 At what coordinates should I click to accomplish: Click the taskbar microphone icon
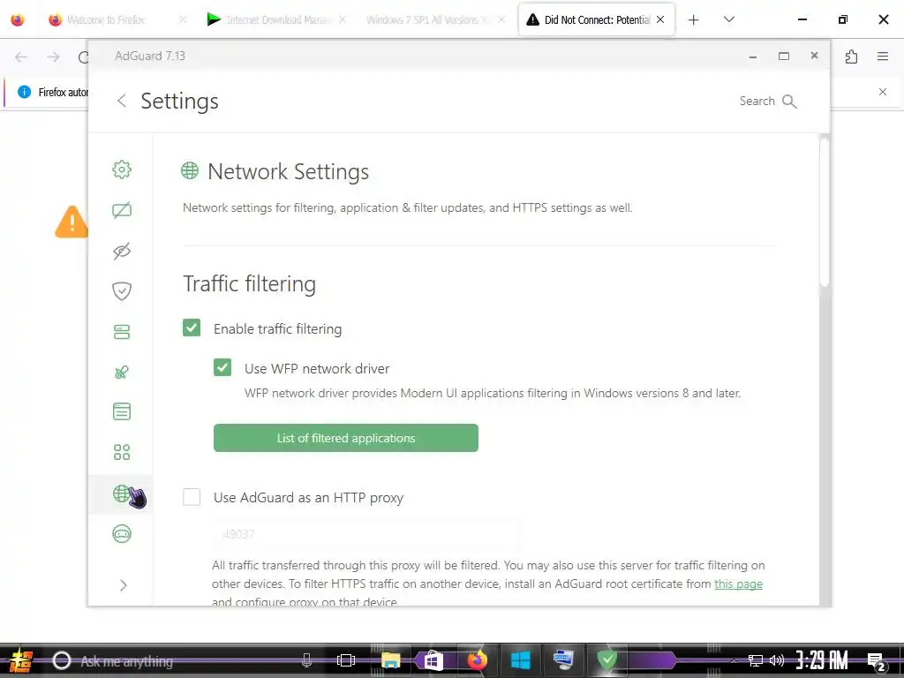coord(306,660)
